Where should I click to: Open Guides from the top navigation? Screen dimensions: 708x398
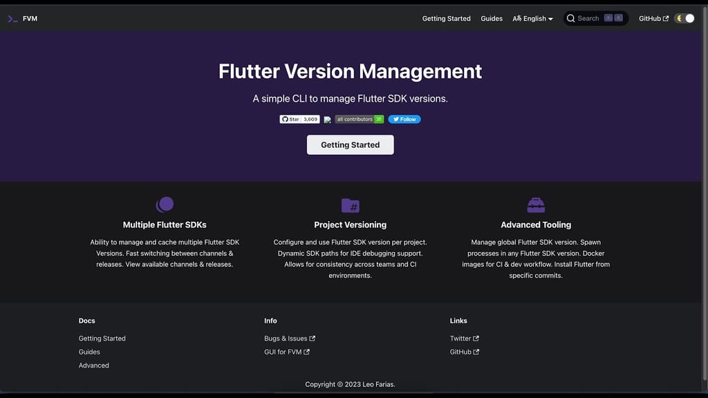click(x=492, y=18)
